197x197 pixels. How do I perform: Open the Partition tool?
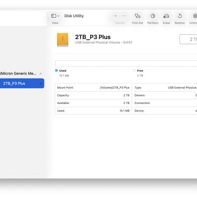coord(153,16)
